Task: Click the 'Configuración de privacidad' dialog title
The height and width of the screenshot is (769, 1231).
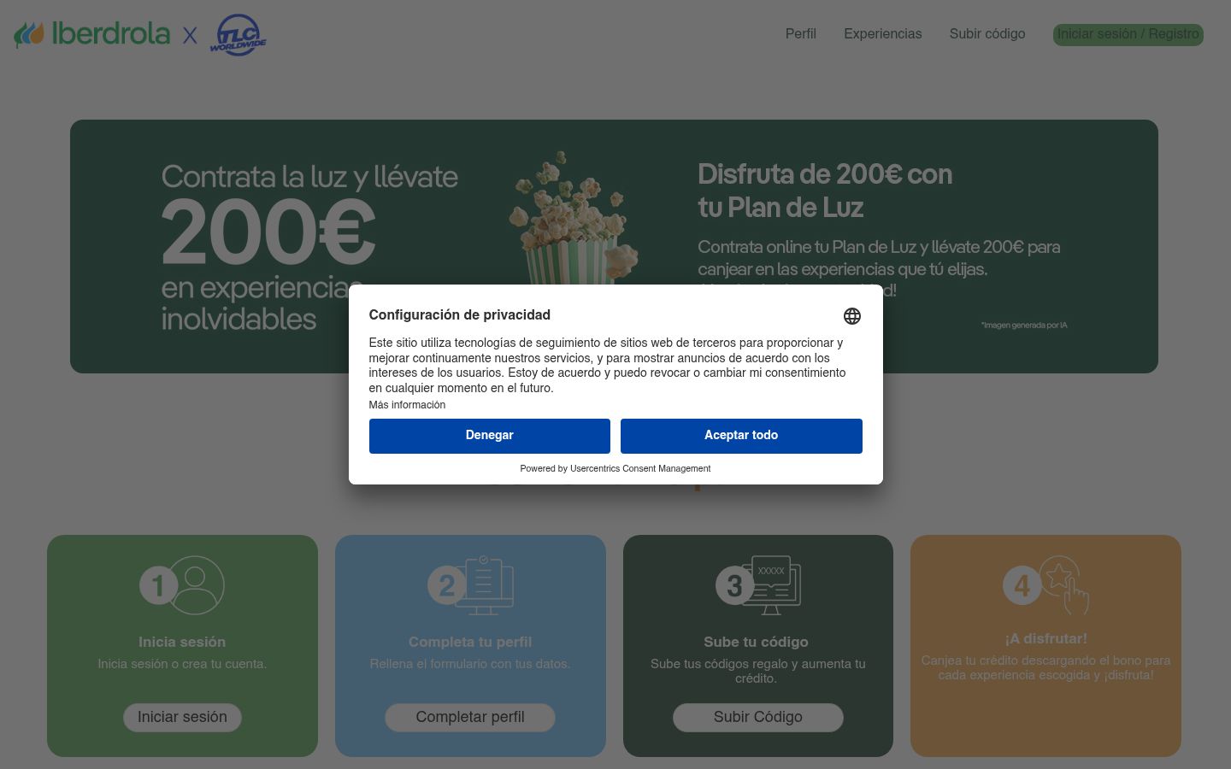Action: 460,315
